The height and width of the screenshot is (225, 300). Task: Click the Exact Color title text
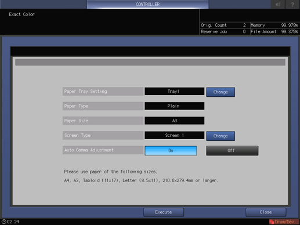coord(21,14)
